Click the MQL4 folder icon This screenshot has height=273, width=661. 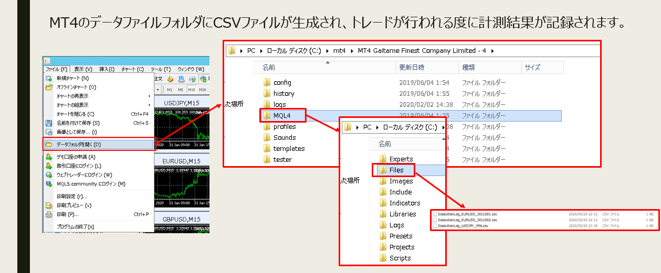(267, 115)
